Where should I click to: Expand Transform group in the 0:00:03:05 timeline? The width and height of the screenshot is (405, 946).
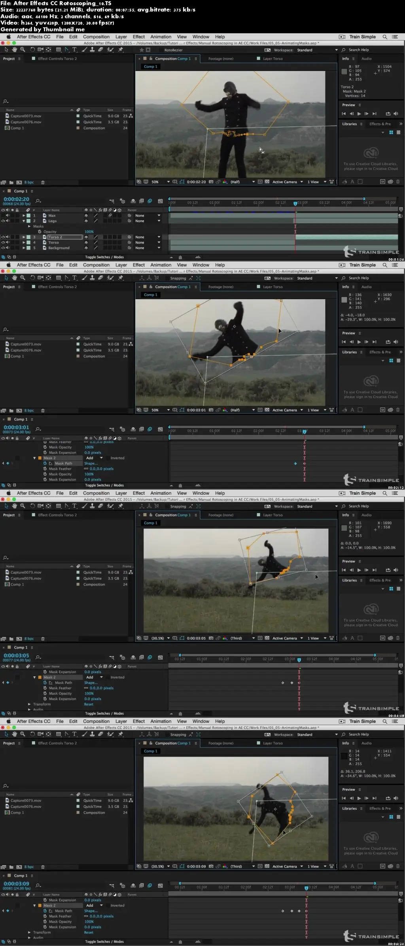29,704
